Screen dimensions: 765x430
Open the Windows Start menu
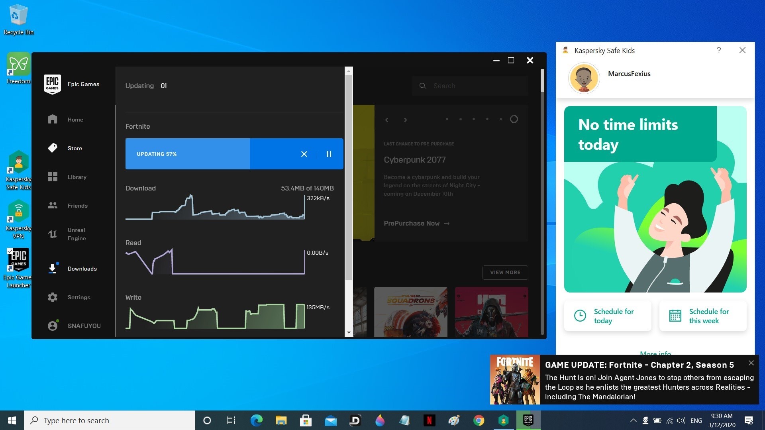point(12,420)
